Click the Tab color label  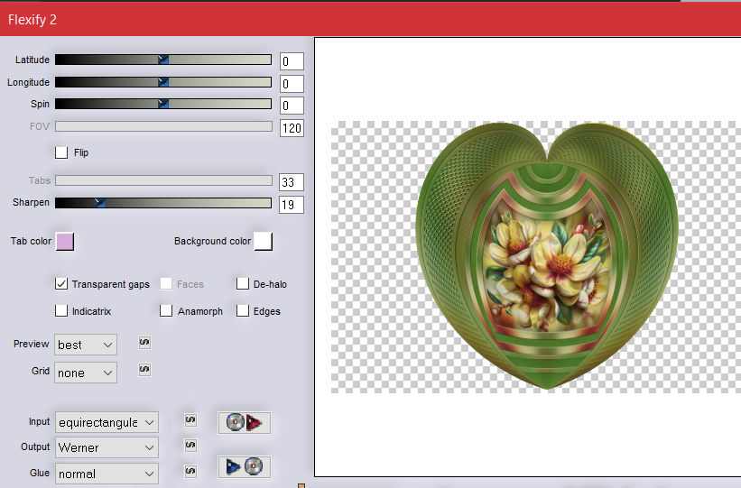[x=32, y=241]
